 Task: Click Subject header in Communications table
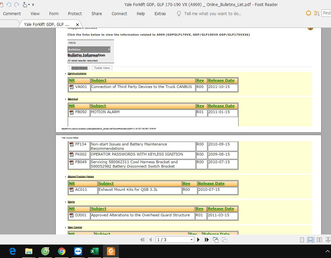point(99,80)
